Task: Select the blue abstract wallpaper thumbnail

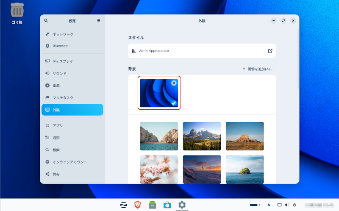Action: pos(159,93)
